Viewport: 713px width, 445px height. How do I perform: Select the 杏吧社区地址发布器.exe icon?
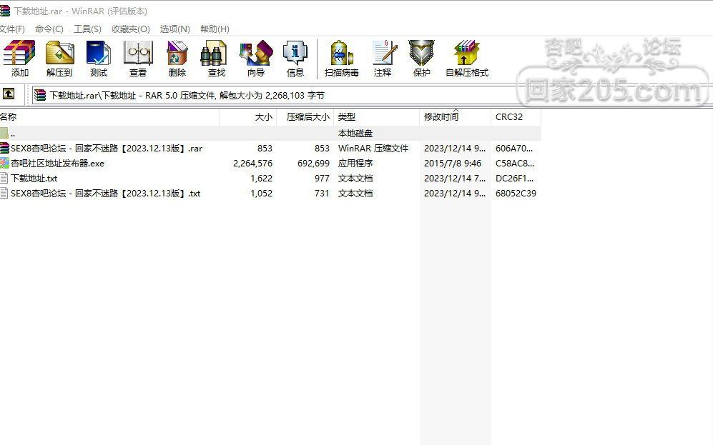click(4, 163)
